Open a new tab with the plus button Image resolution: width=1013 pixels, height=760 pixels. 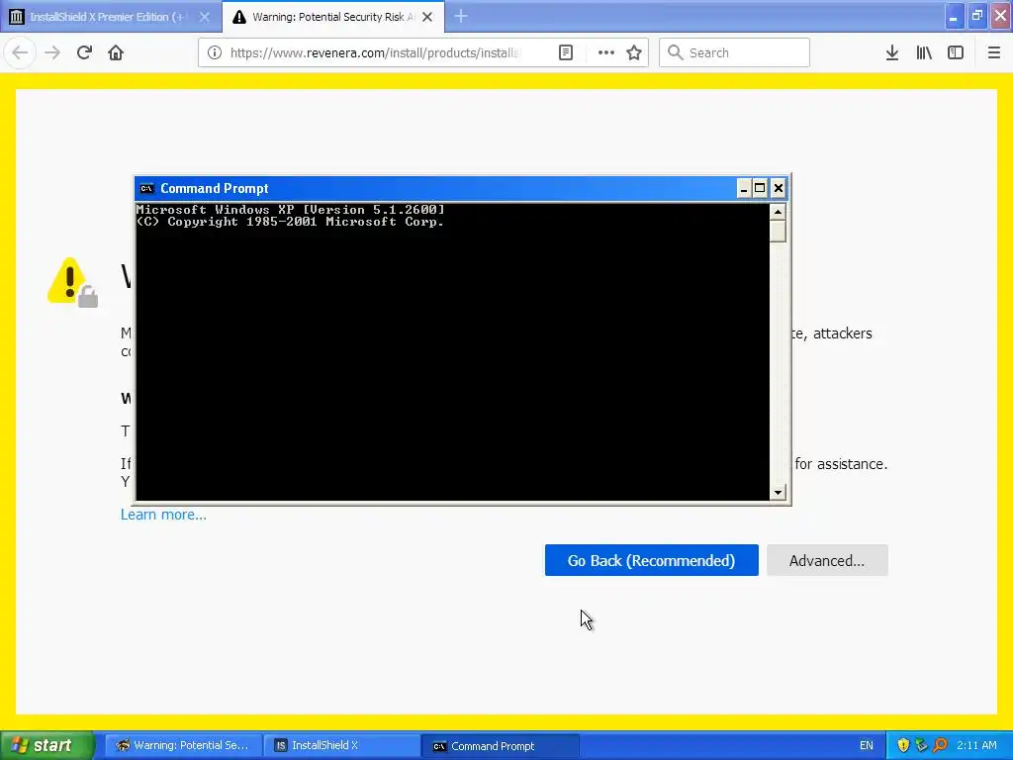(x=461, y=16)
